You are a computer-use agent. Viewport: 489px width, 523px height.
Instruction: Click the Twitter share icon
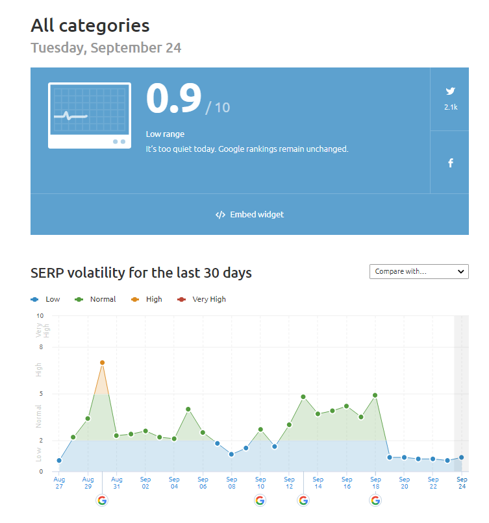tap(450, 91)
